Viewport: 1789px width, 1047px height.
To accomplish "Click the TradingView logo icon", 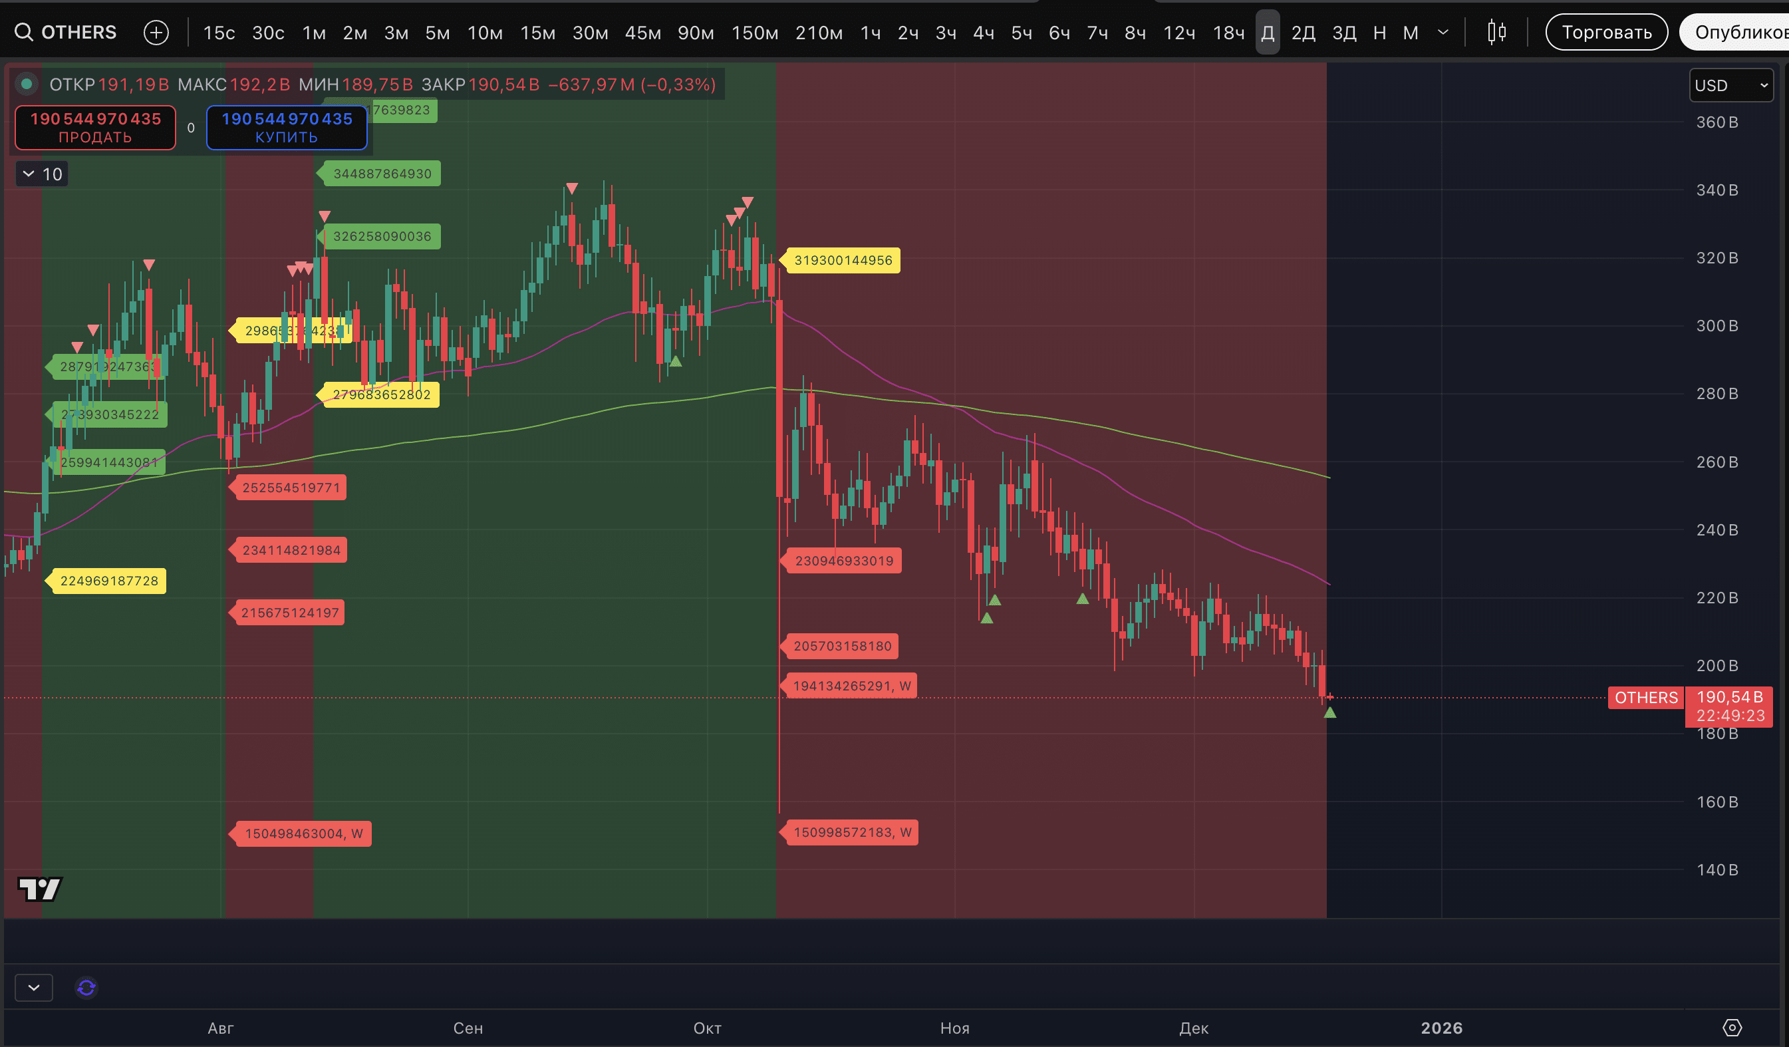I will click(x=40, y=889).
